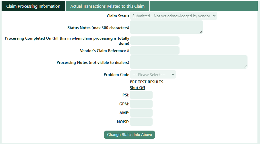Select the PSI input box
260x144 pixels.
coord(141,95)
